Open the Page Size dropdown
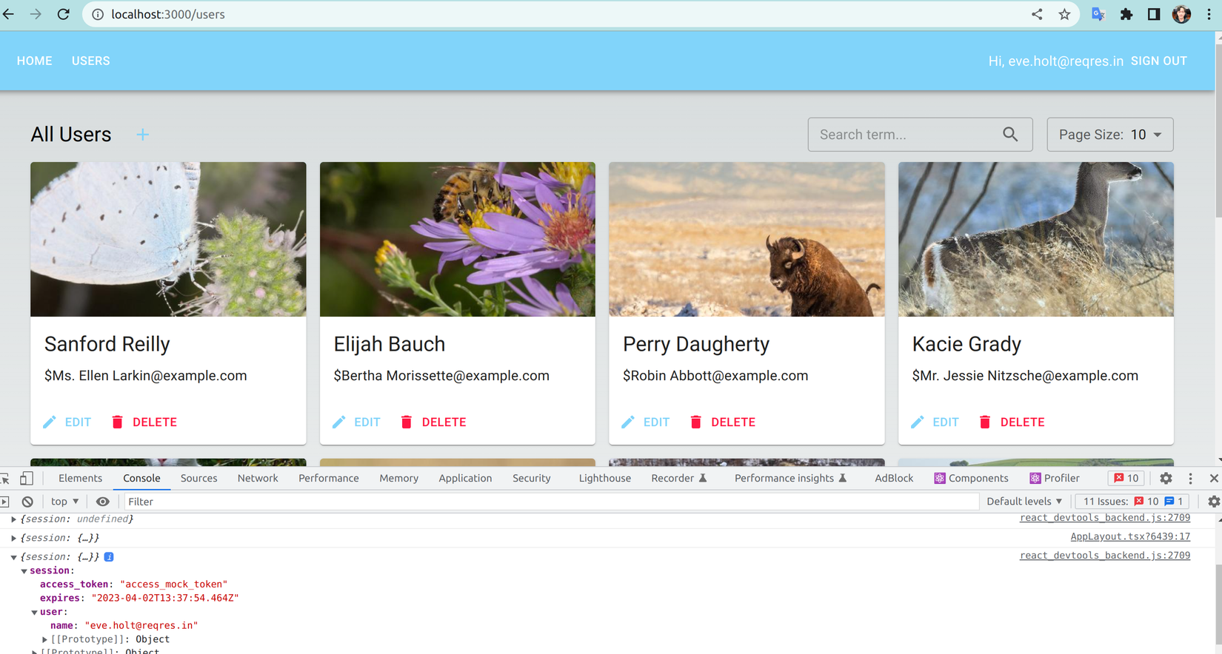This screenshot has width=1222, height=654. point(1110,135)
